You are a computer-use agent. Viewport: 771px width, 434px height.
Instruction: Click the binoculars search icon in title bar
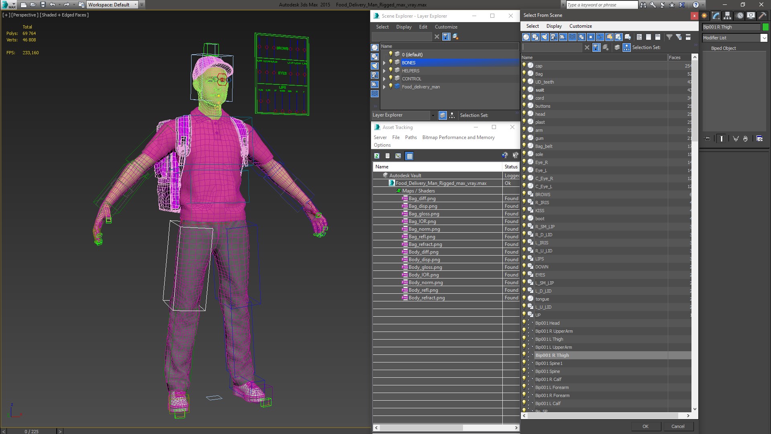[x=643, y=5]
